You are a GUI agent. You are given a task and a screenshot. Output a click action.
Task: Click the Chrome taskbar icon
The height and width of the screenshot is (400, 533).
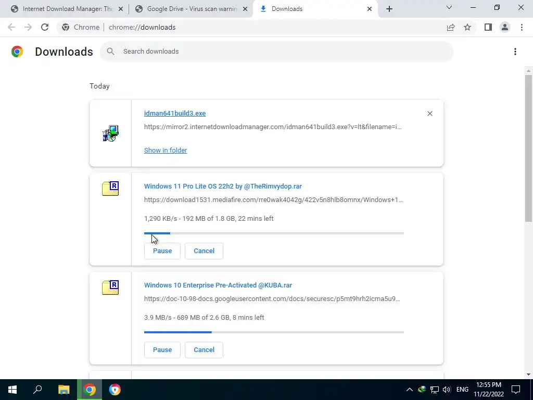point(90,390)
